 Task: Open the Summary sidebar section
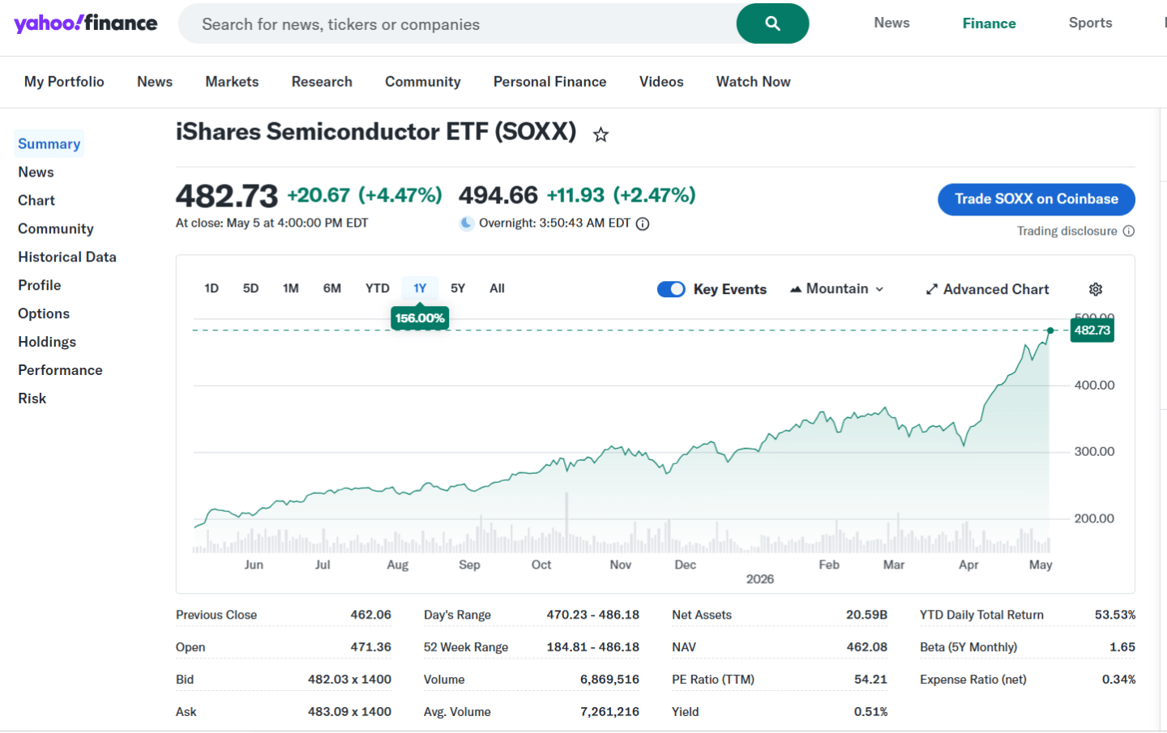tap(49, 144)
